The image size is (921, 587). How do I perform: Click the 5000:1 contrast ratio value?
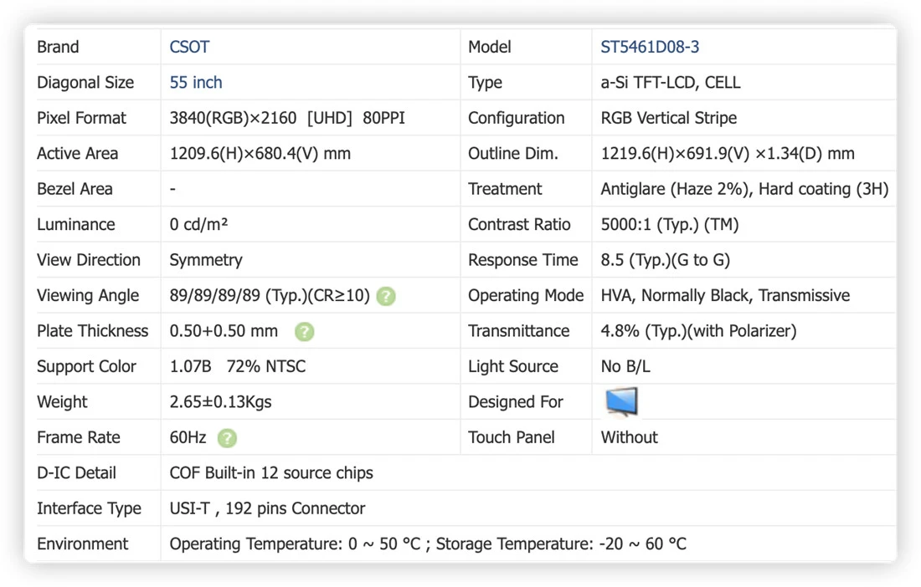pyautogui.click(x=669, y=225)
